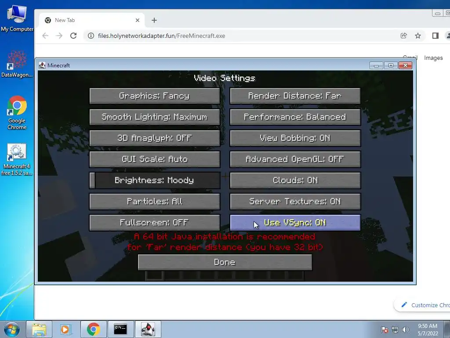Viewport: 450px width, 338px height.
Task: Open File Explorer from the taskbar
Action: click(x=39, y=329)
